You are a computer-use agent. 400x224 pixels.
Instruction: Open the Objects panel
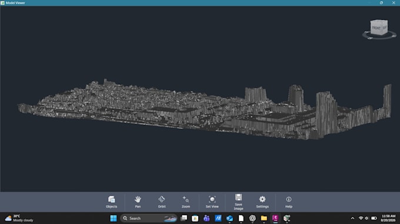[112, 202]
